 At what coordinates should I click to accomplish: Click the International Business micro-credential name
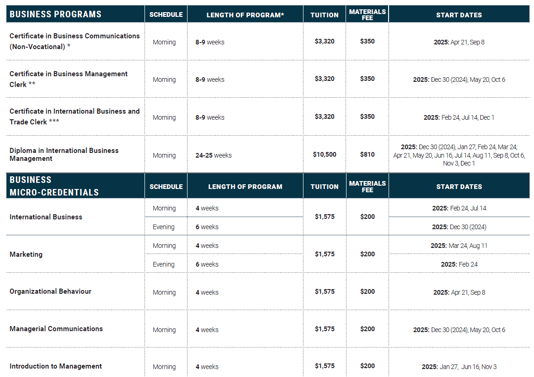(x=46, y=217)
